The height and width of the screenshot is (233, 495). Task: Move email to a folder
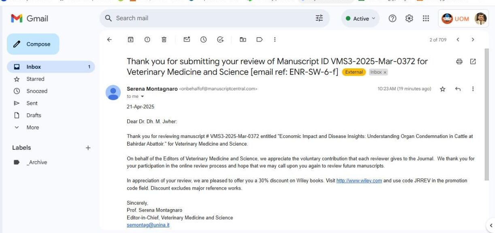(x=243, y=40)
